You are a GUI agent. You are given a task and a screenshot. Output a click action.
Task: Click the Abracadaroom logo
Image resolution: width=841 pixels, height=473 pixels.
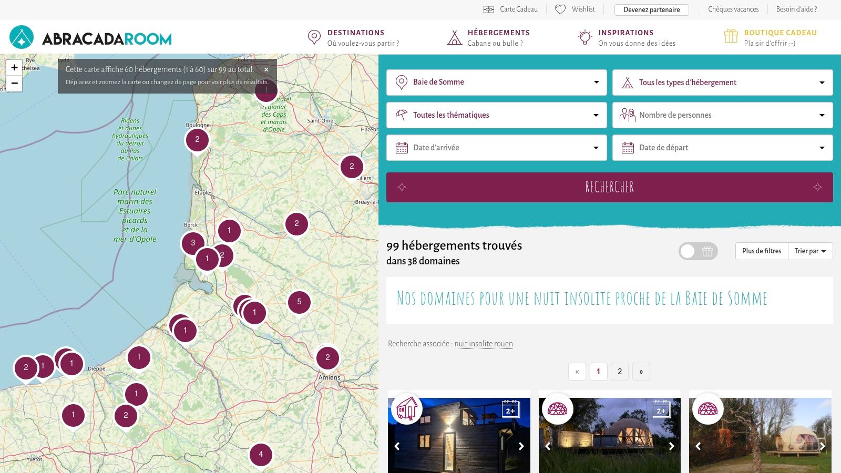coord(90,37)
